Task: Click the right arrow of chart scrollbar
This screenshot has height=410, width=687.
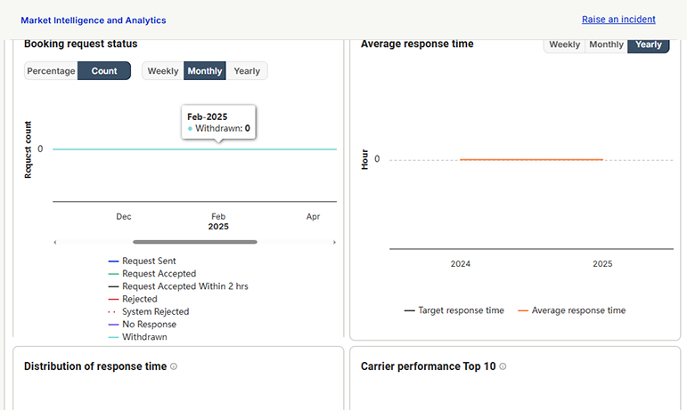Action: (334, 242)
